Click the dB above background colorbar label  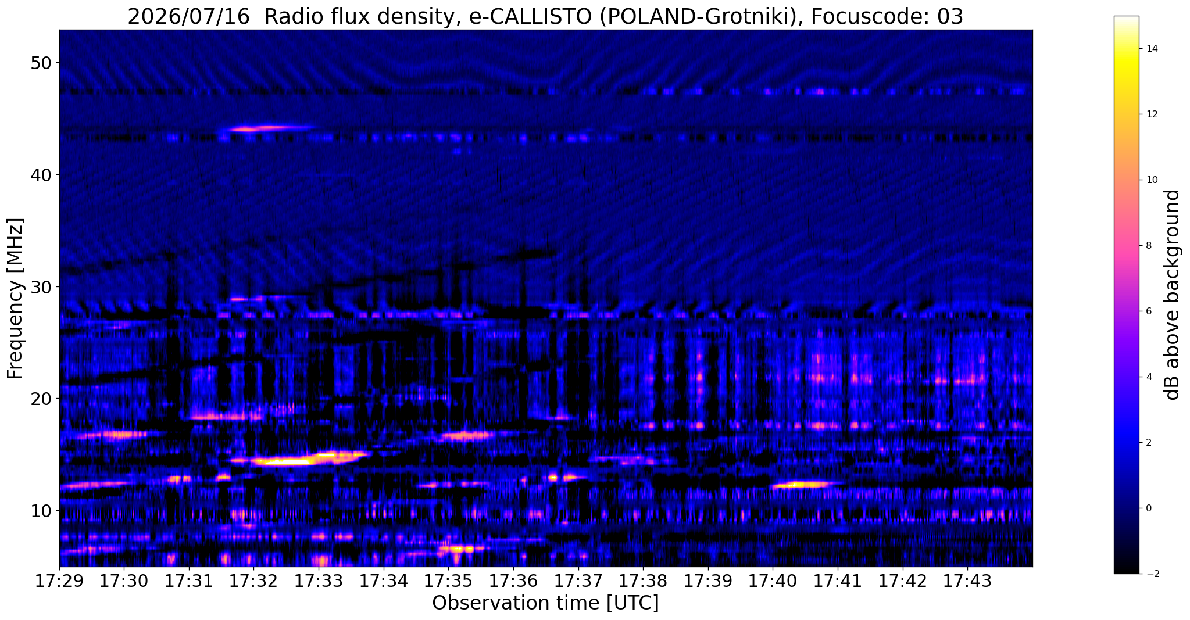click(x=1173, y=295)
